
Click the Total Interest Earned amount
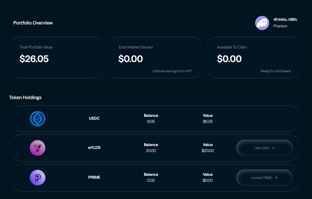(130, 59)
